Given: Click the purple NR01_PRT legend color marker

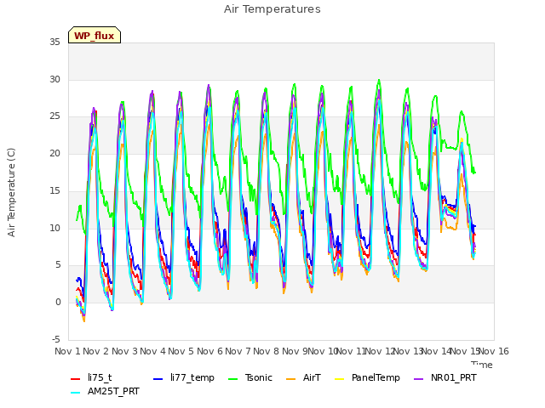Looking at the screenshot, I should point(419,379).
